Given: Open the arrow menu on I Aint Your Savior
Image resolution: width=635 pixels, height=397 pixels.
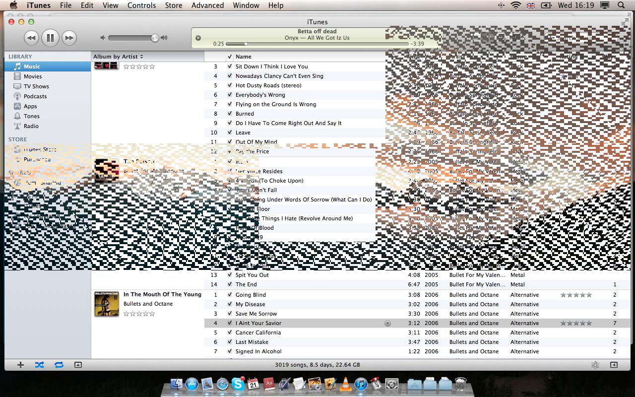Looking at the screenshot, I should pos(388,323).
